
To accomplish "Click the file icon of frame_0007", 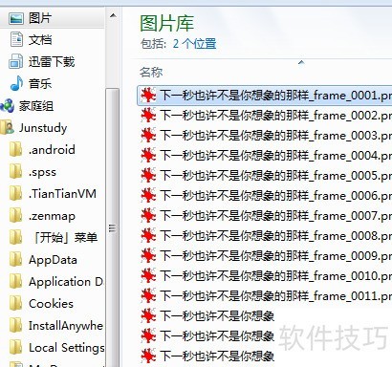I will click(x=148, y=216).
